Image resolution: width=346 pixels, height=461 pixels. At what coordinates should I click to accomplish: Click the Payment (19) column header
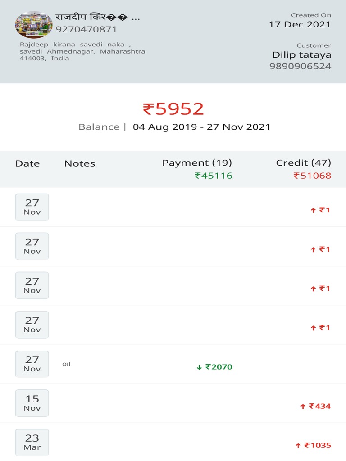click(x=197, y=163)
